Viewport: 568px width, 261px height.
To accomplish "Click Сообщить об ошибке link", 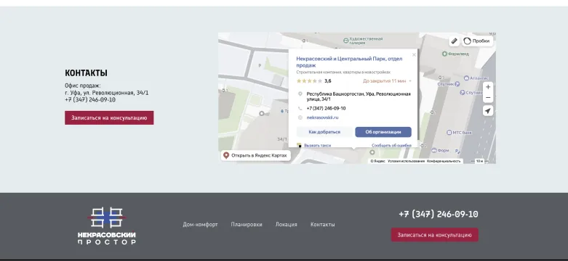I will tap(391, 146).
